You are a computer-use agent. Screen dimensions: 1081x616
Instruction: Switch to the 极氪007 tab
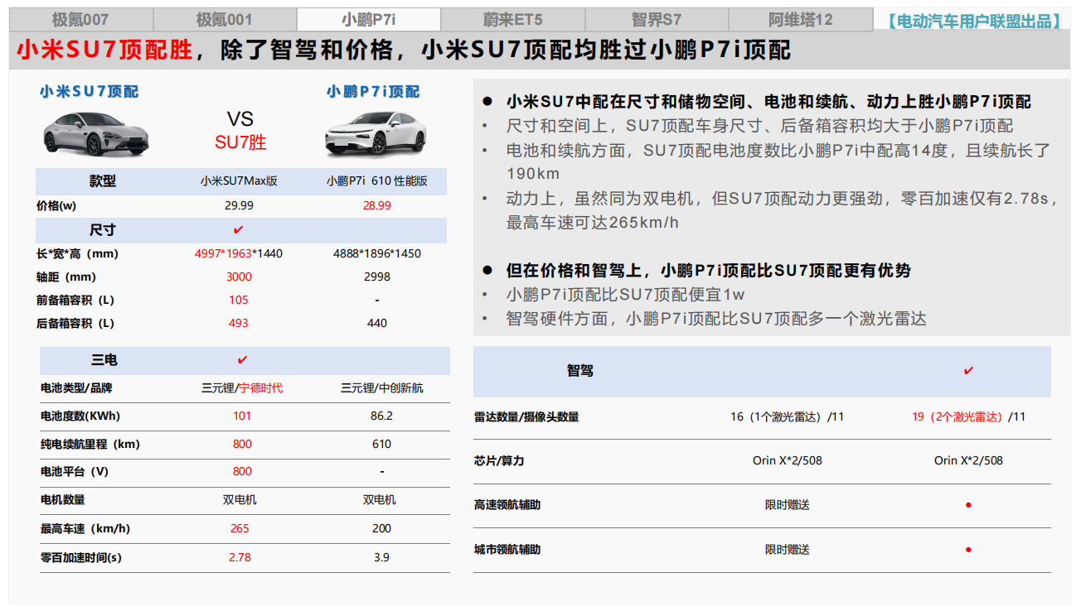coord(80,20)
